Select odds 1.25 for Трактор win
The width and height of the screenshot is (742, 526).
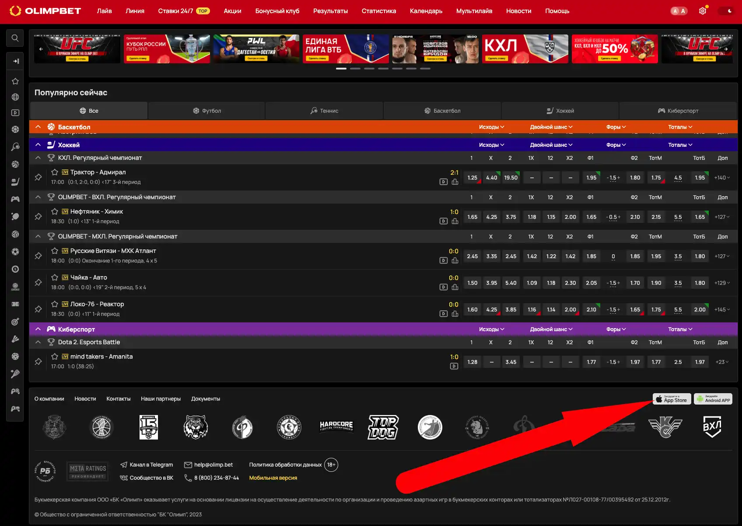tap(472, 178)
